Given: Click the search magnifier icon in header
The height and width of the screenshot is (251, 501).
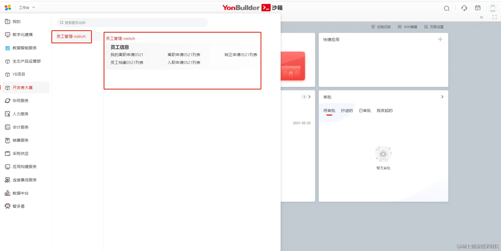Looking at the screenshot, I should 447,8.
